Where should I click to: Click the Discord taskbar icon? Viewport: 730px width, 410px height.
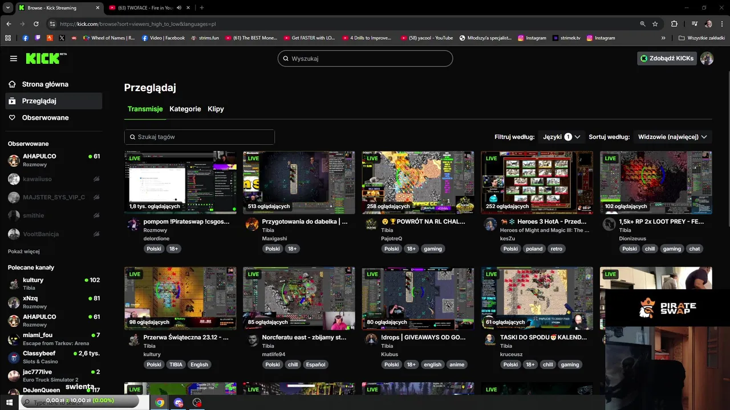pos(179,403)
